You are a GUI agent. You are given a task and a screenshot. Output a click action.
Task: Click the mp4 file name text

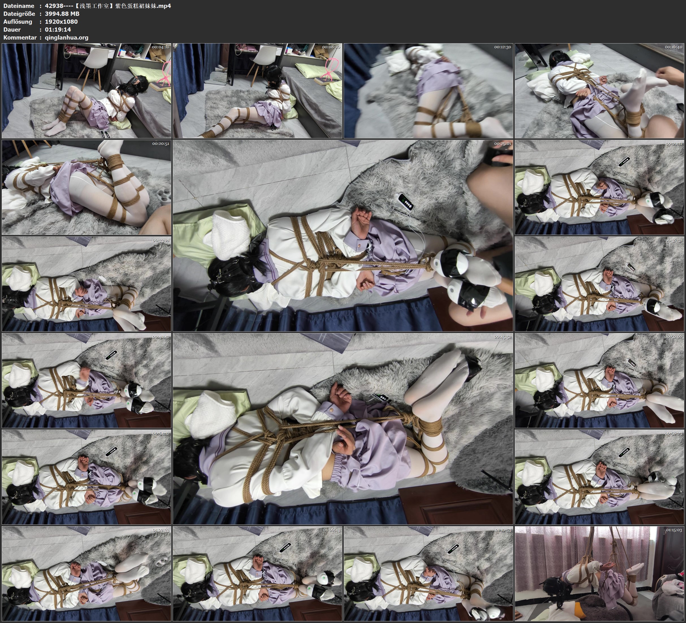click(x=107, y=6)
